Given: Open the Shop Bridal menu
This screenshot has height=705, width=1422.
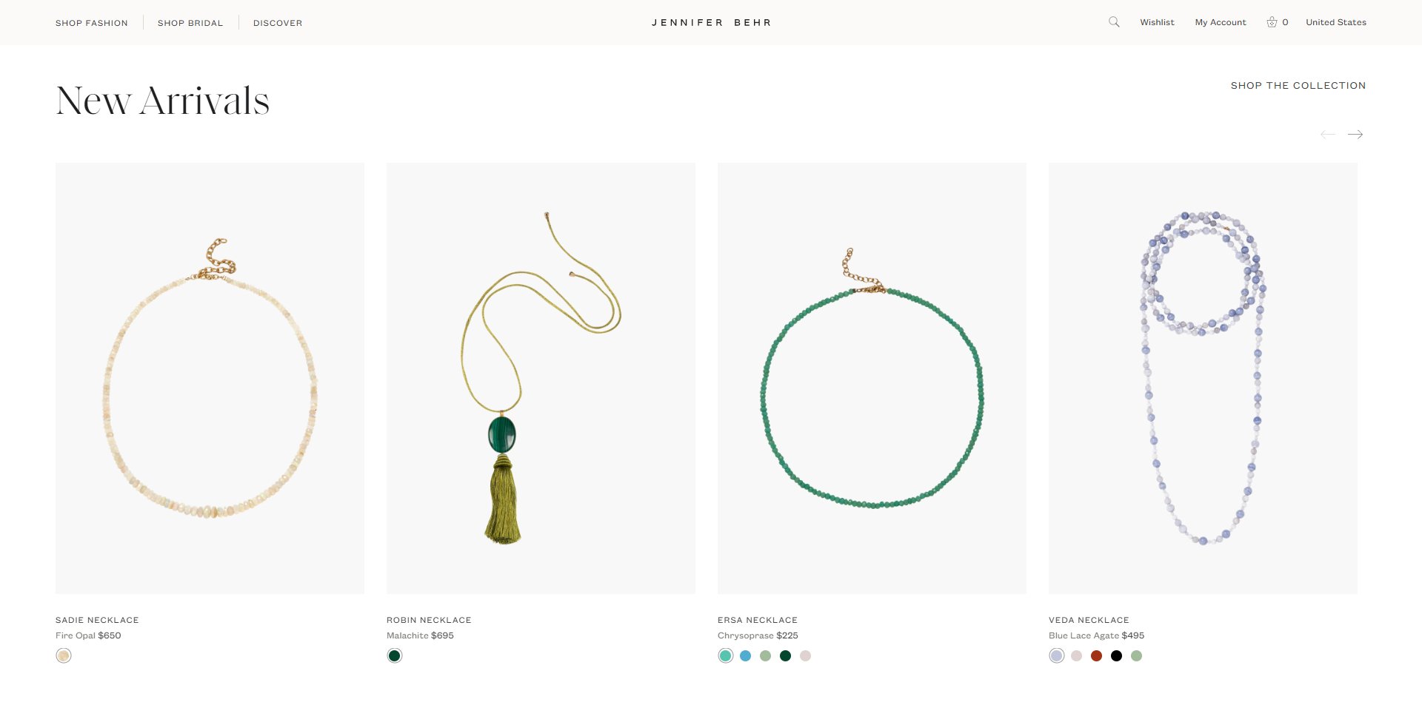Looking at the screenshot, I should [190, 23].
